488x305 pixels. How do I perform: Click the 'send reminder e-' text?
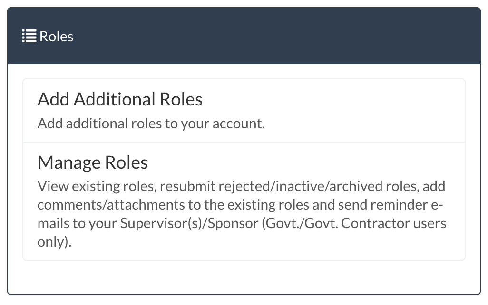(391, 205)
